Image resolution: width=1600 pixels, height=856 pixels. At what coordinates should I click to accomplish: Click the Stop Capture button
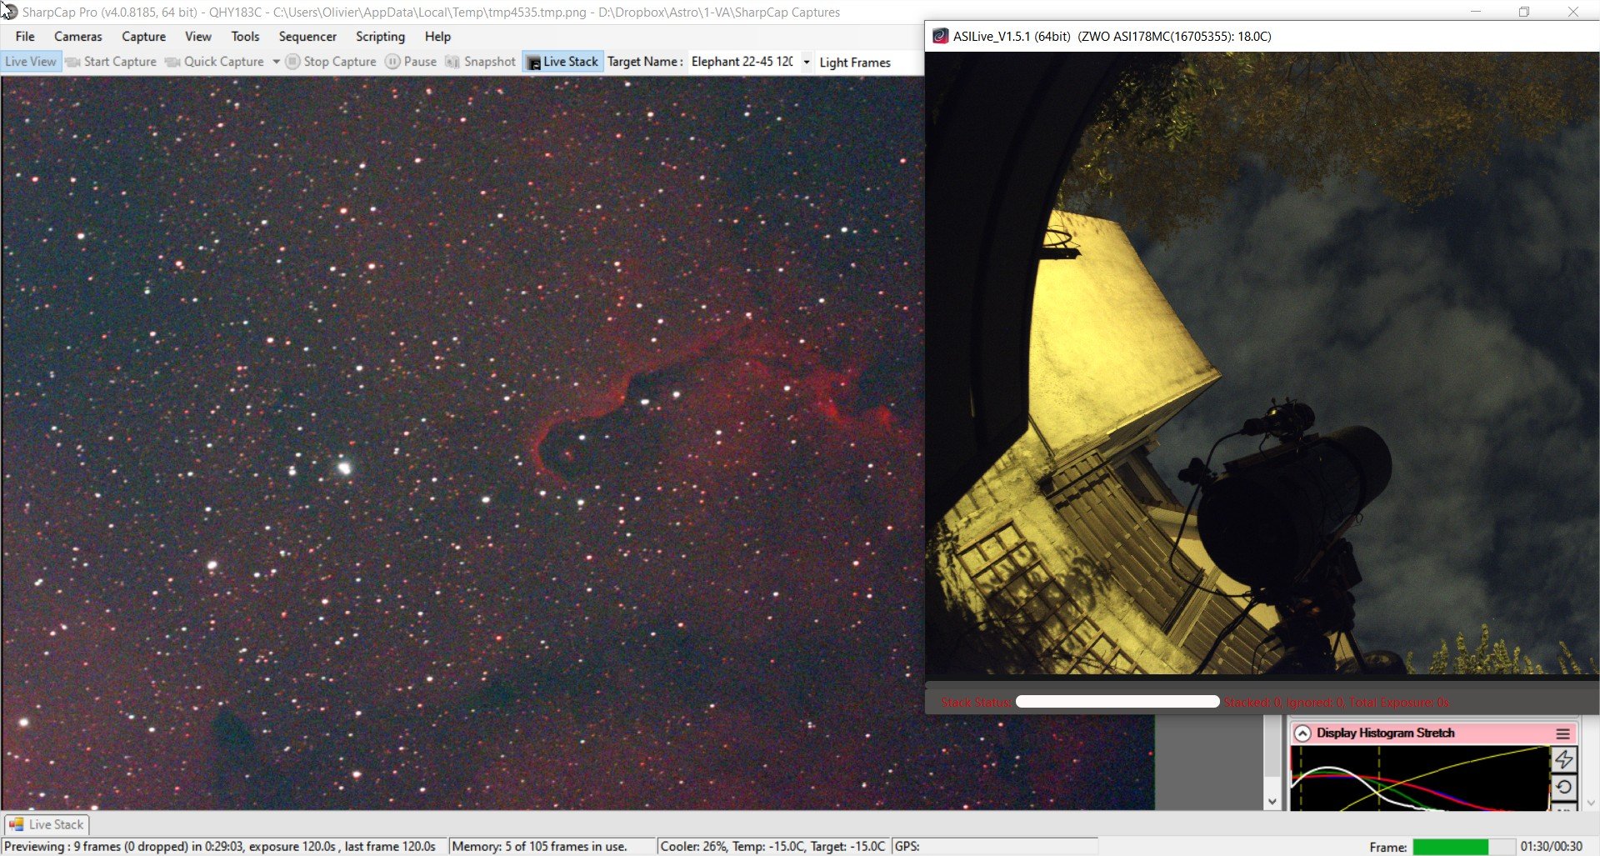coord(331,62)
